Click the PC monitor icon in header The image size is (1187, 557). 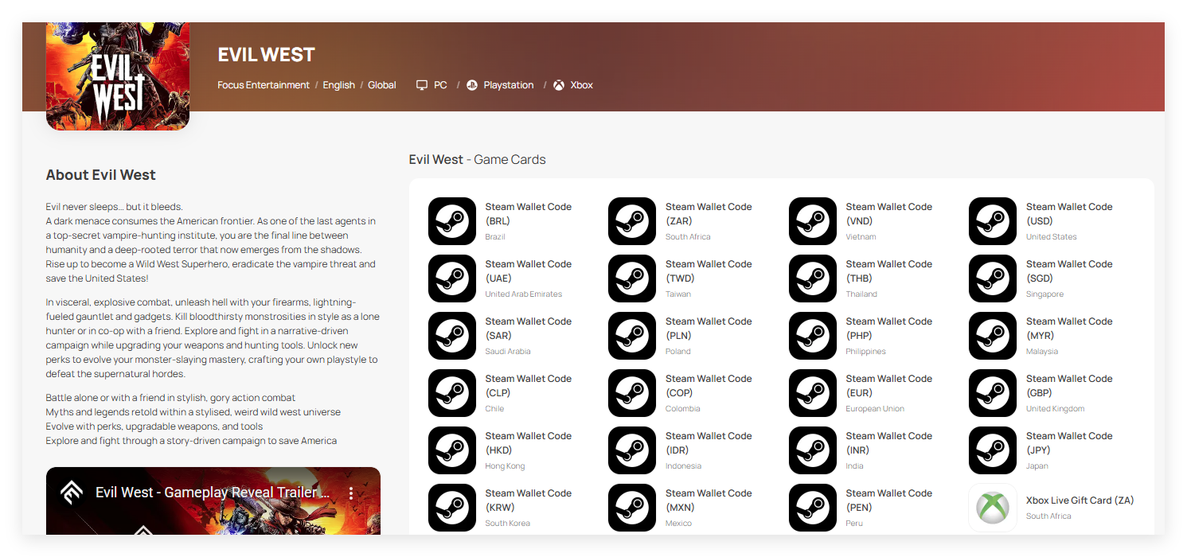422,85
